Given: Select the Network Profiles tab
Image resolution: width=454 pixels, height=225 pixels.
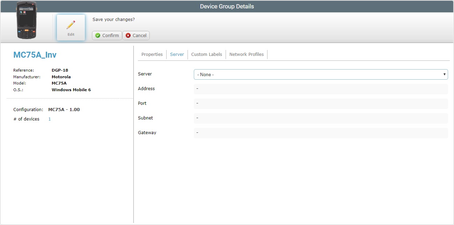Looking at the screenshot, I should tap(247, 54).
